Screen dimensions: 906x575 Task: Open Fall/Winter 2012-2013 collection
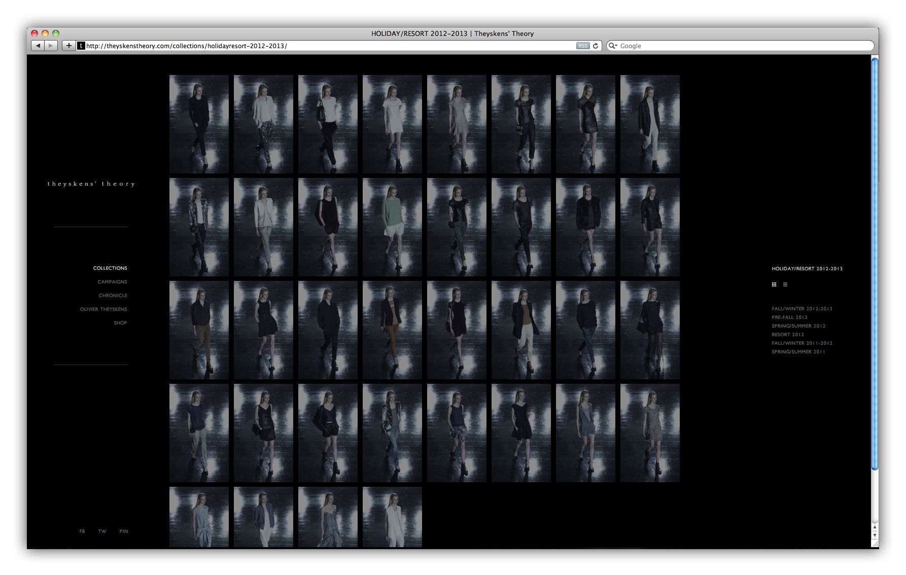pos(802,309)
